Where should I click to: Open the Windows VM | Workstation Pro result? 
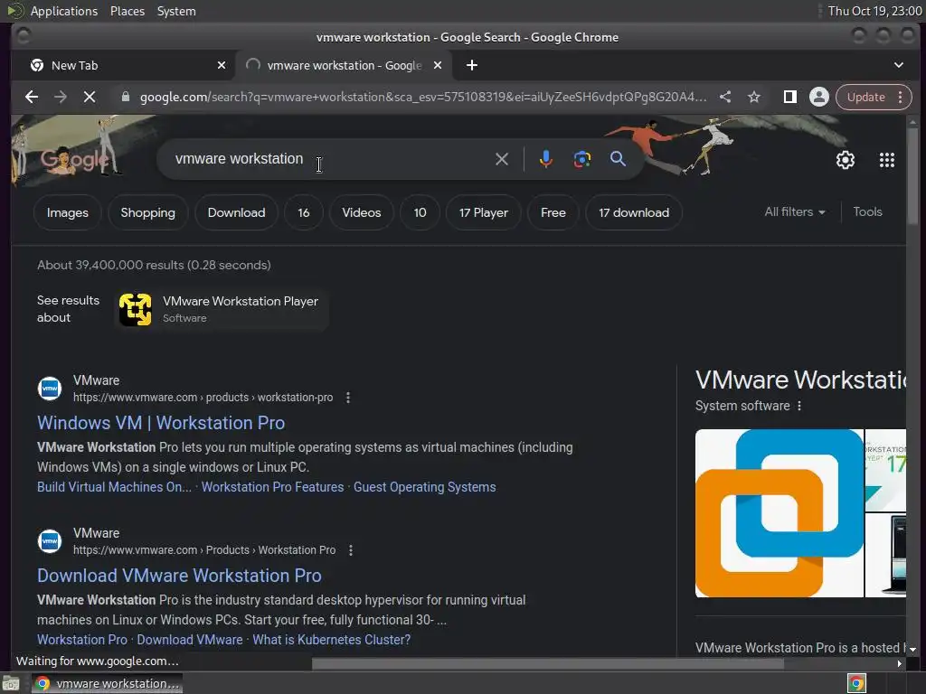point(161,423)
